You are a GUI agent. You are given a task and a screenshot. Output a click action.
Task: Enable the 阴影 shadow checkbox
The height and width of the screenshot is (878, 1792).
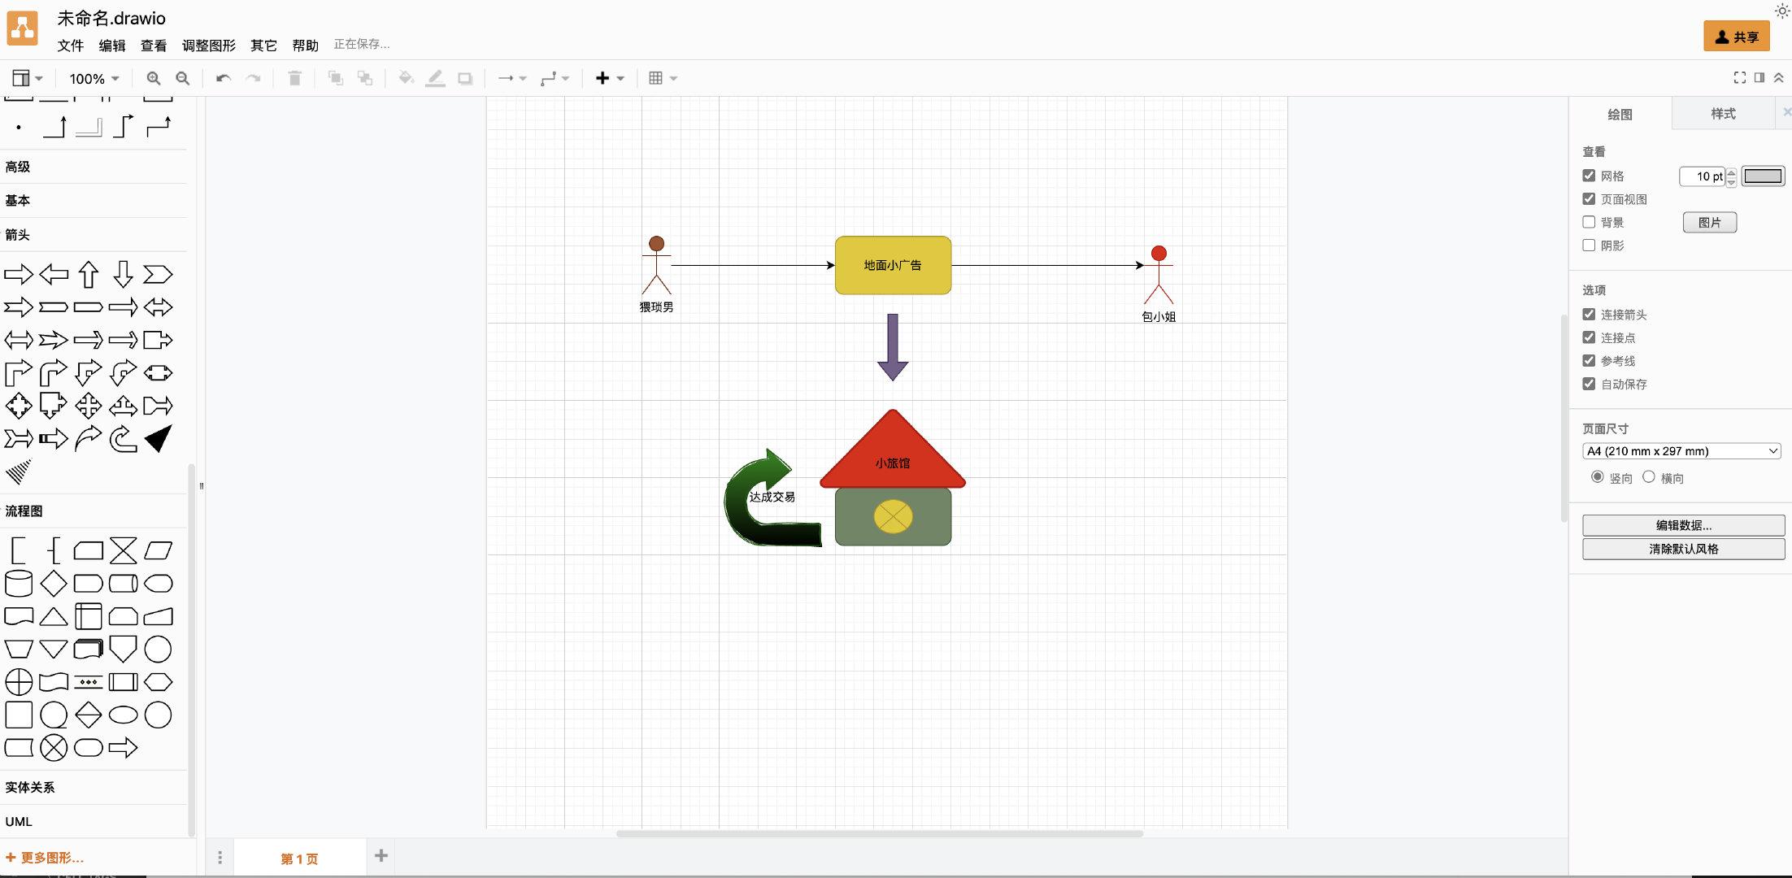(x=1589, y=245)
